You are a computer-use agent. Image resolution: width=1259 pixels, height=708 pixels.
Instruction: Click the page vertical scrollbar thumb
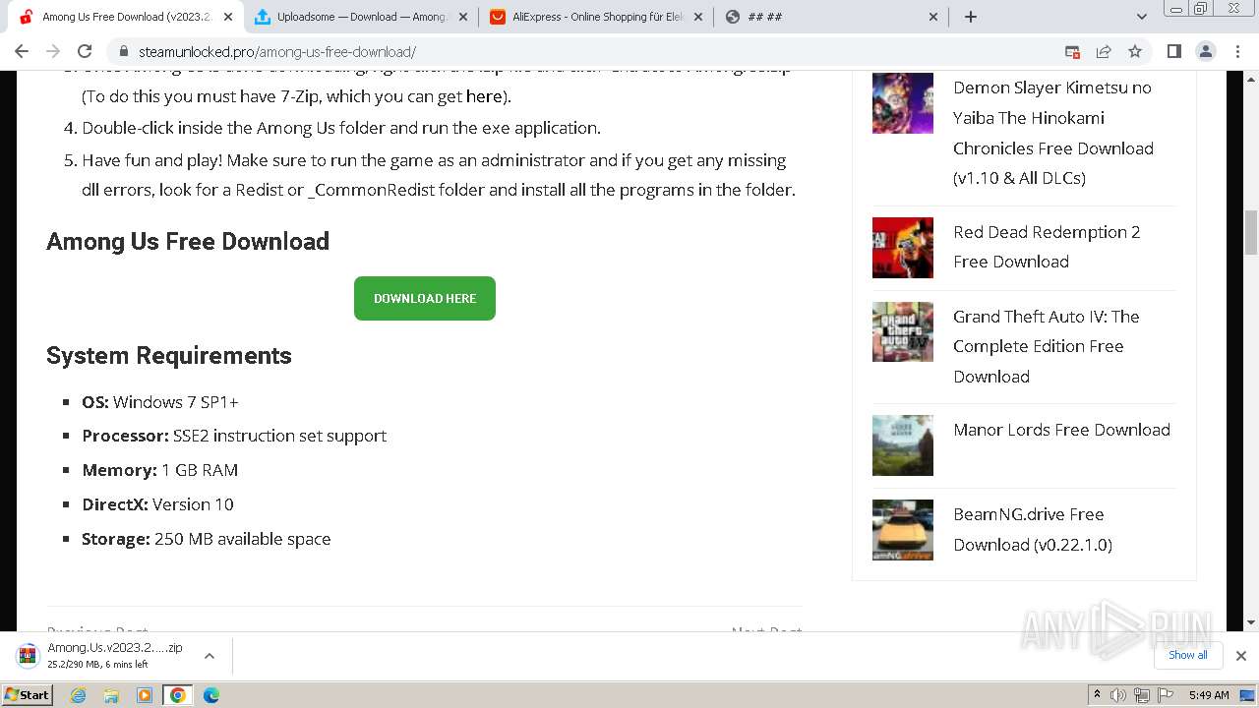pos(1251,232)
